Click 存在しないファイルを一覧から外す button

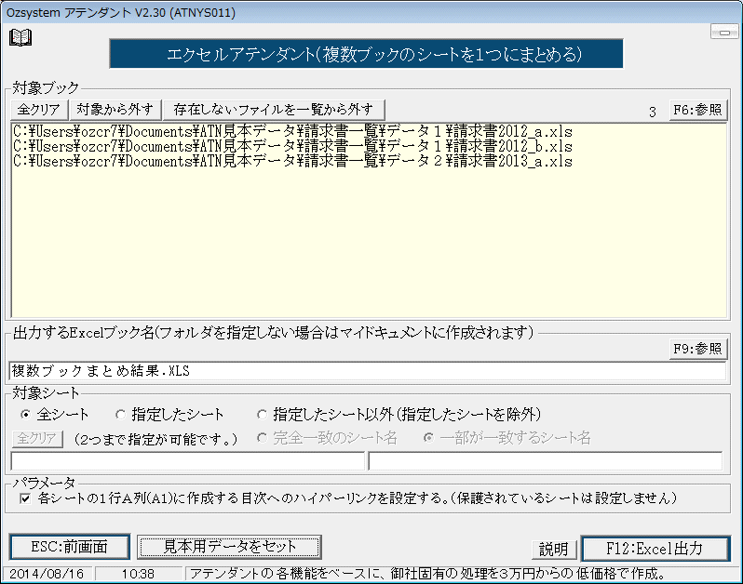click(x=274, y=110)
